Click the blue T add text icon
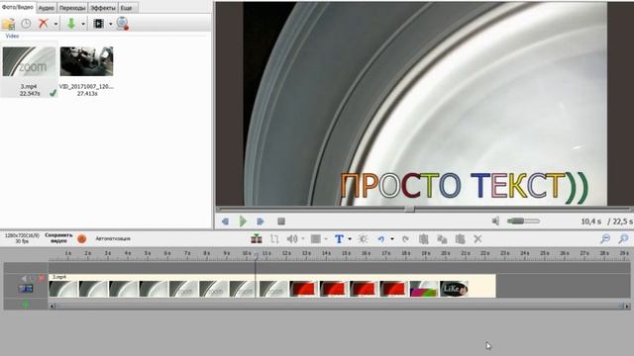Viewport: 634px width, 356px height. (339, 239)
